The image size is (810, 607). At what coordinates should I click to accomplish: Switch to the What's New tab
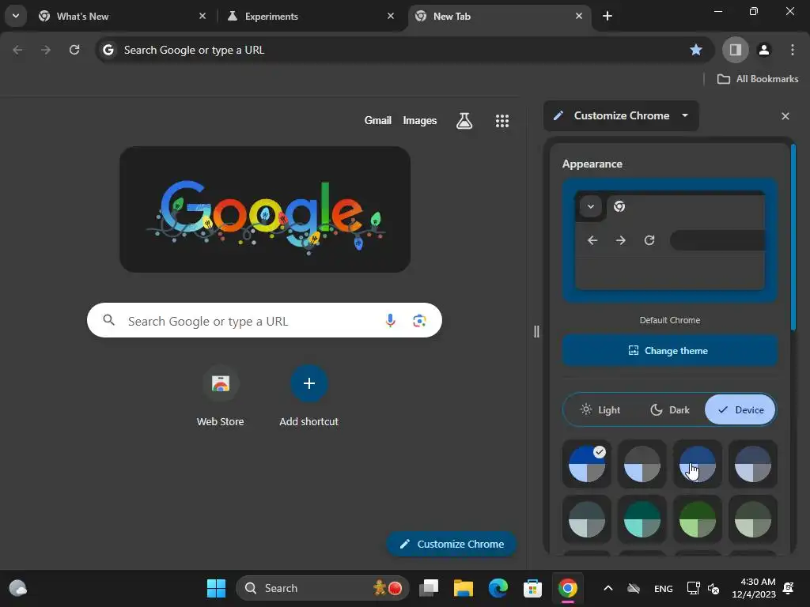pos(123,16)
